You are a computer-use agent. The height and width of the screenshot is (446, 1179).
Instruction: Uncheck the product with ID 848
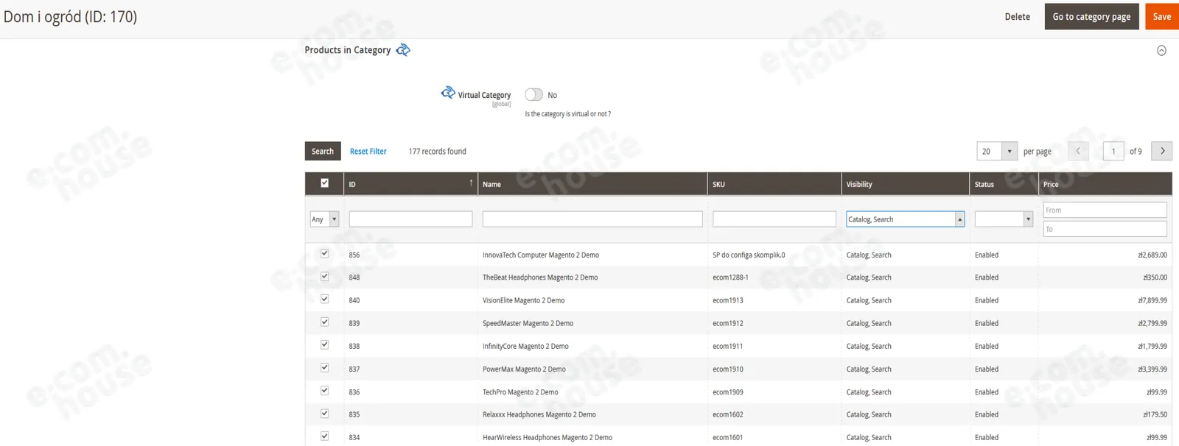pyautogui.click(x=324, y=277)
